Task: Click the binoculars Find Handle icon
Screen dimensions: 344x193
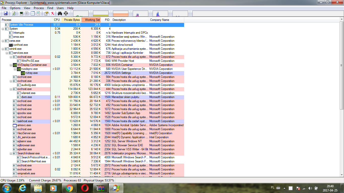Action: point(60,13)
